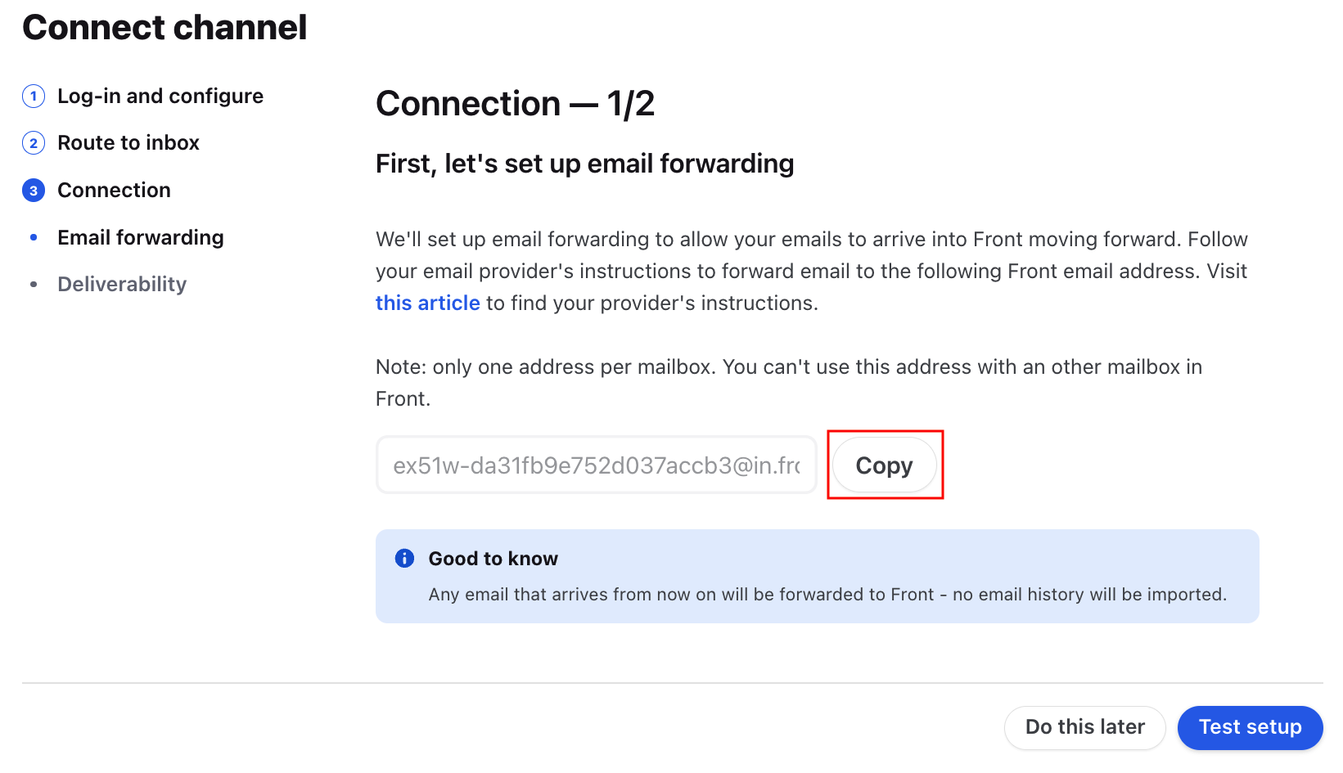Follow the 'this article' link
The width and height of the screenshot is (1343, 773).
(427, 303)
